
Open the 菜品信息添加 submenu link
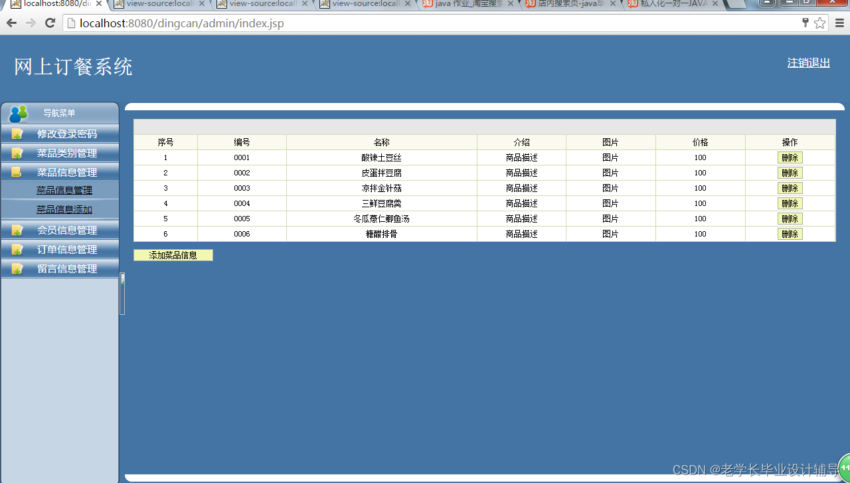[x=64, y=209]
